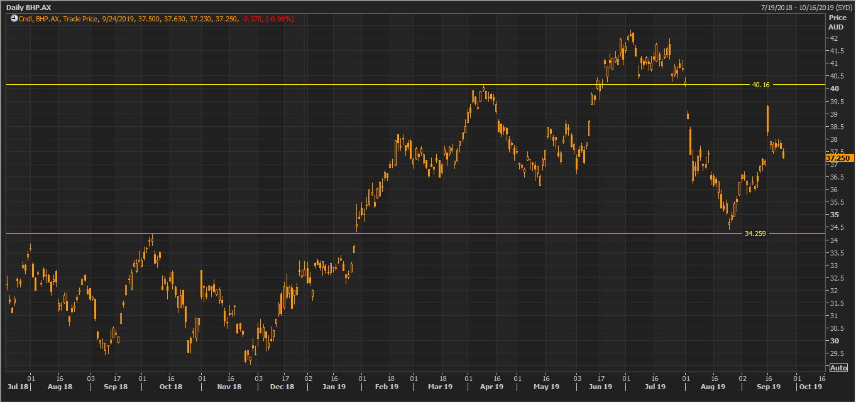This screenshot has width=856, height=403.
Task: Click the price axis label '42'
Action: click(833, 39)
